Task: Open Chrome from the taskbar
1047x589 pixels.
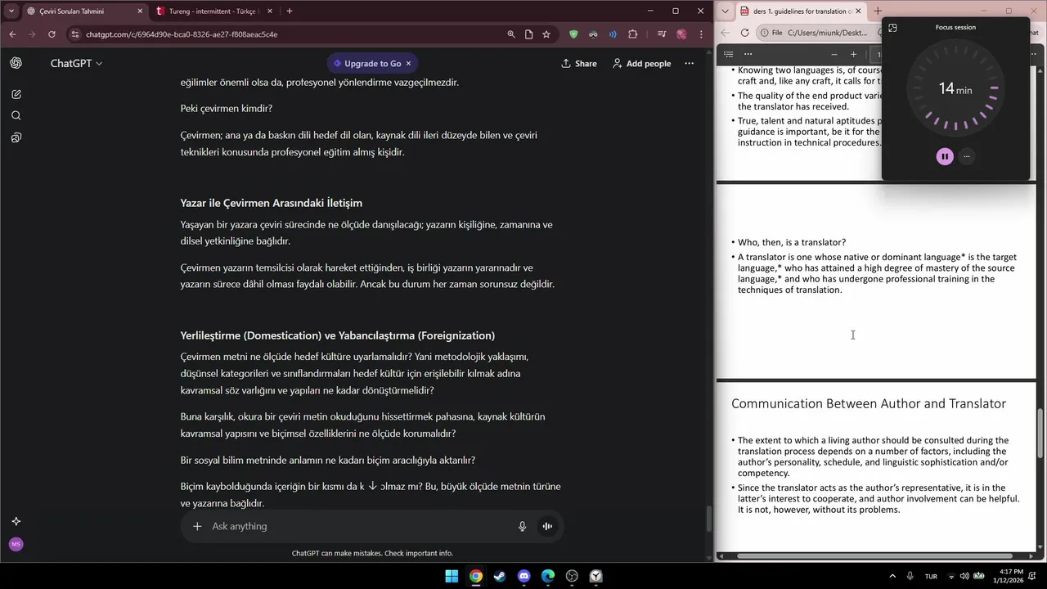Action: (476, 576)
